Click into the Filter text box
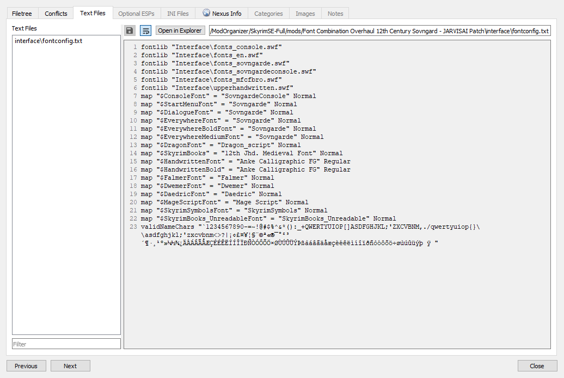The height and width of the screenshot is (378, 564). pyautogui.click(x=66, y=344)
